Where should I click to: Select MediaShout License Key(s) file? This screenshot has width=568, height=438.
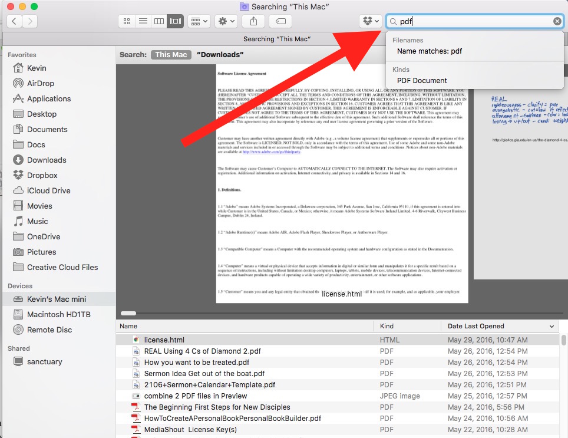(338, 430)
